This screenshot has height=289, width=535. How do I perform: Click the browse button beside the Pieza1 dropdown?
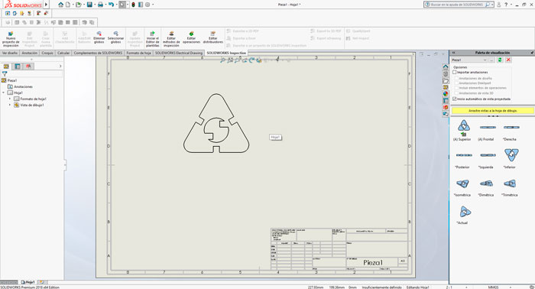coord(491,60)
